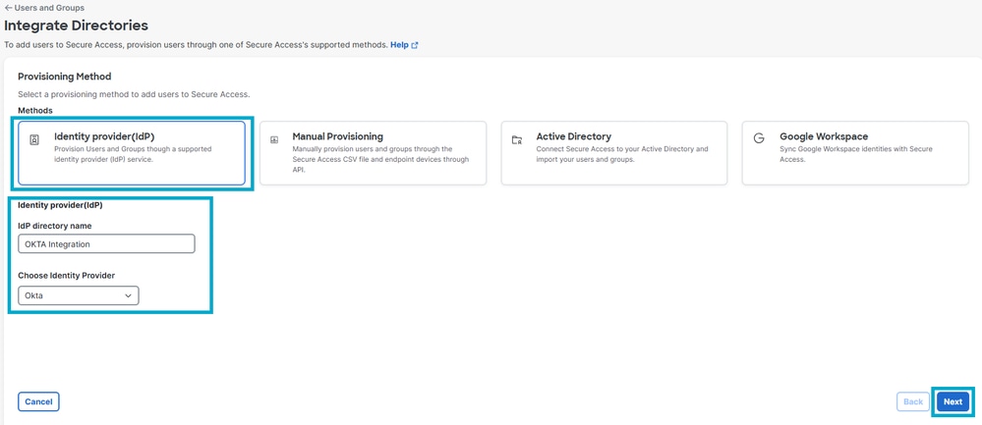Select the Google Workspace method card
This screenshot has width=982, height=425.
(x=855, y=153)
